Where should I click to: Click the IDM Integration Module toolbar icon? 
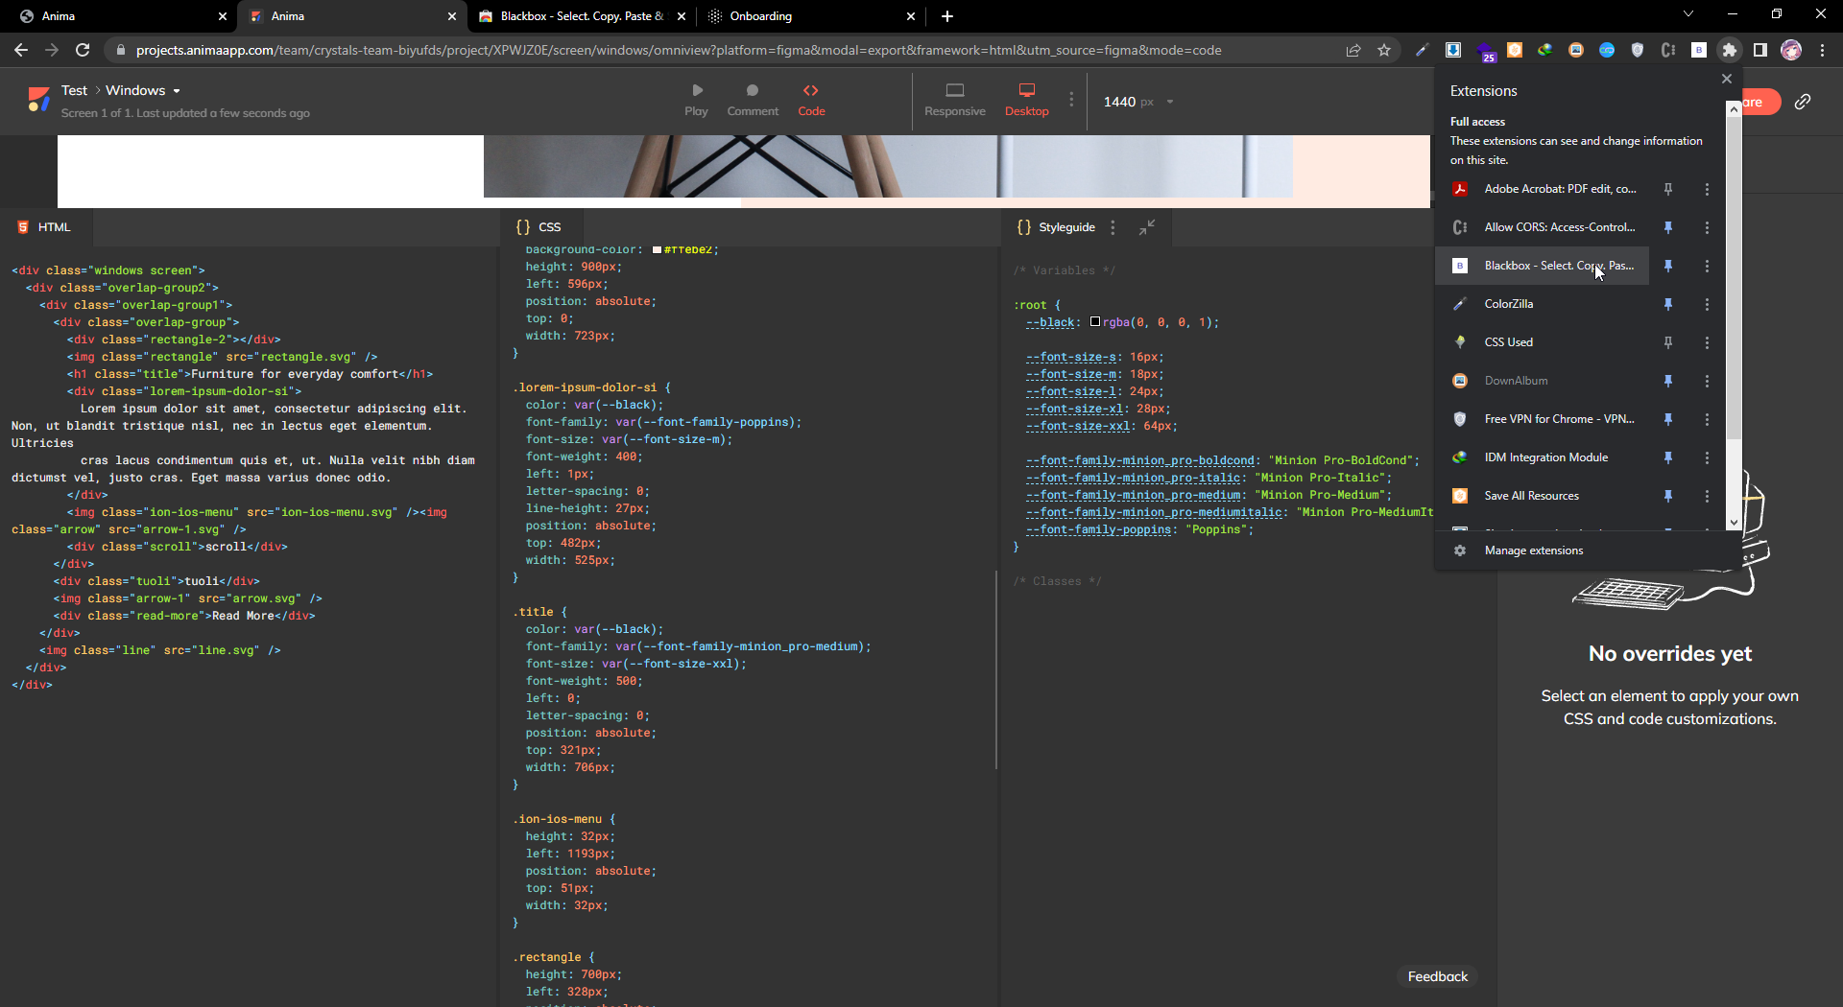[1545, 50]
